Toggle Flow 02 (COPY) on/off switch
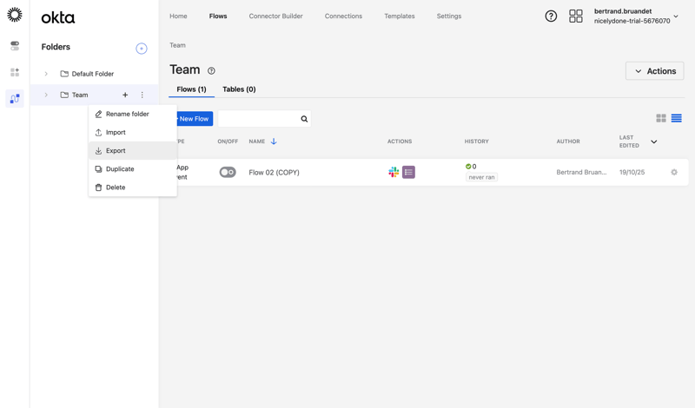 228,172
